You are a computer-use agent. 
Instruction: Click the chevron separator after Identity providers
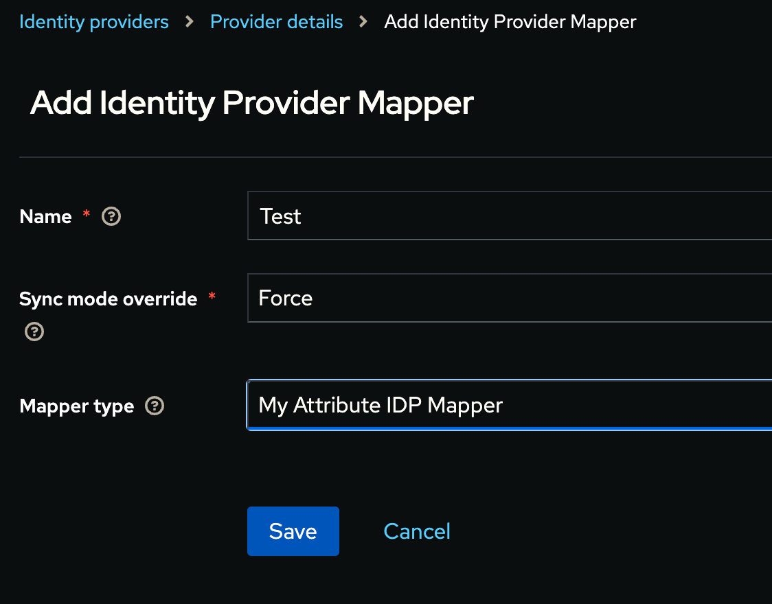tap(188, 21)
